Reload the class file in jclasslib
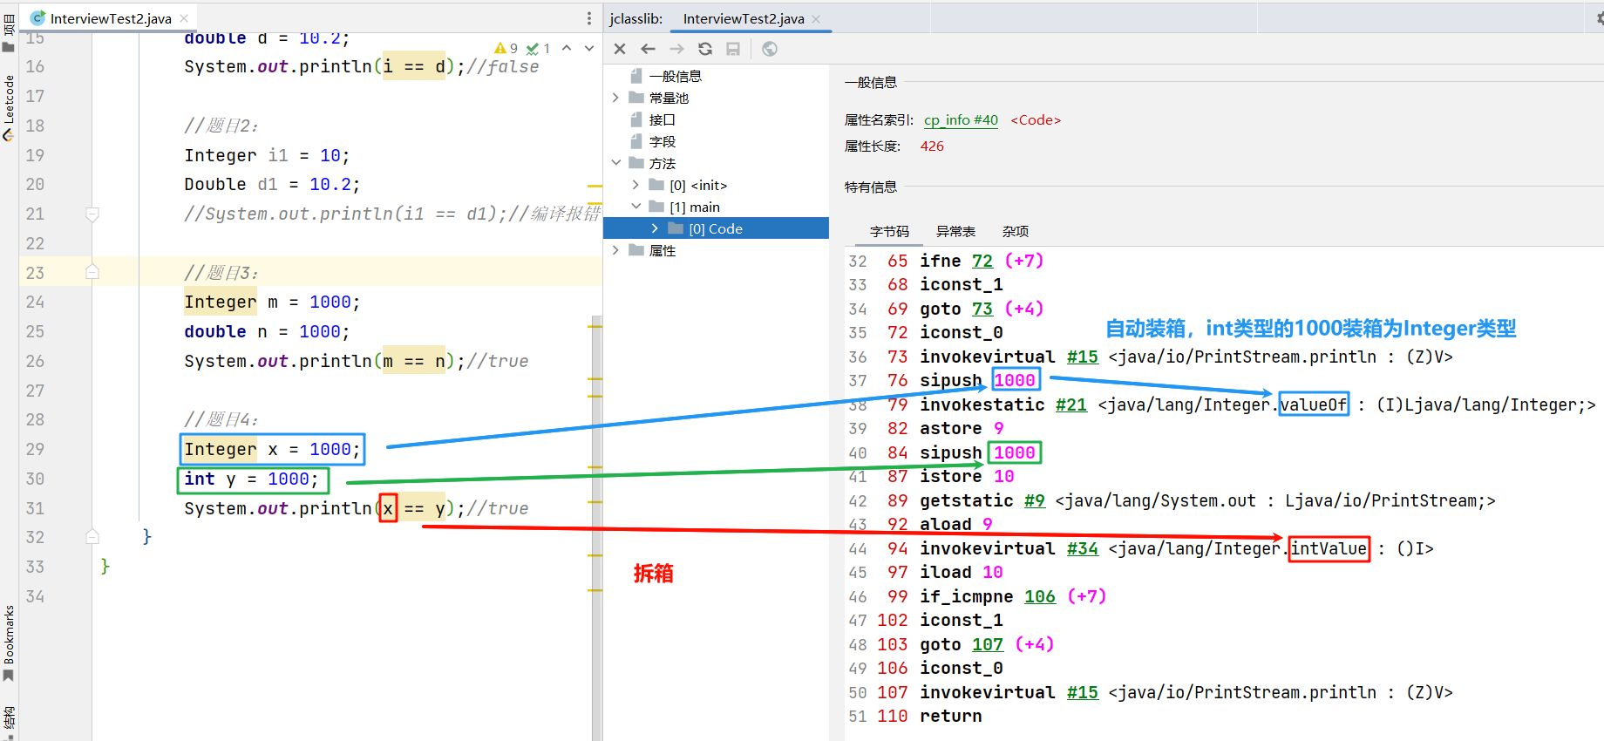The image size is (1604, 741). (705, 49)
